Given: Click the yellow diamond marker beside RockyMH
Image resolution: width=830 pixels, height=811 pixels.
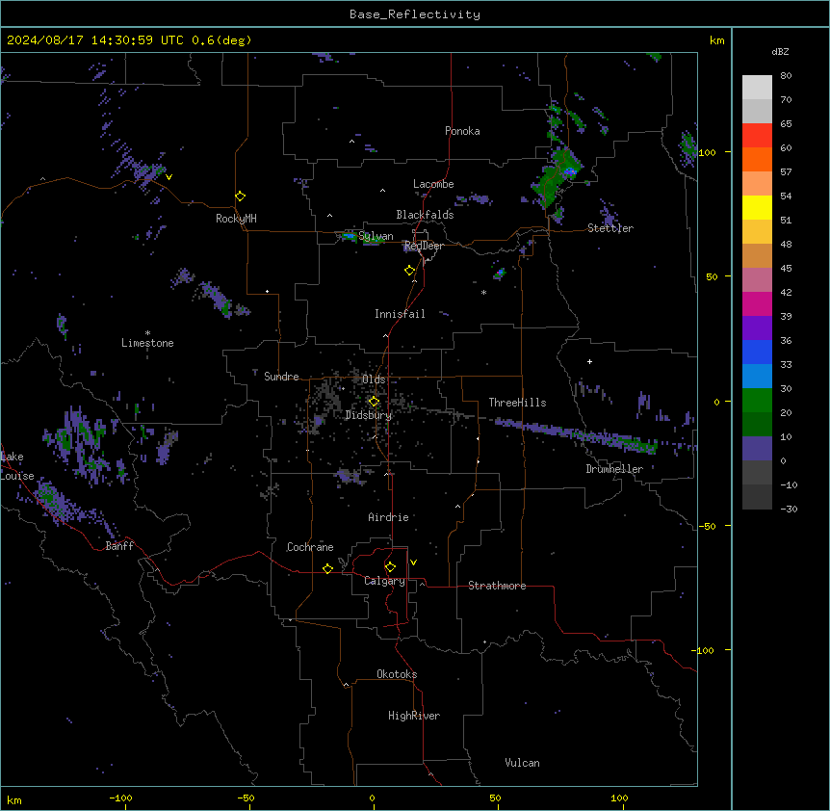Looking at the screenshot, I should 240,196.
